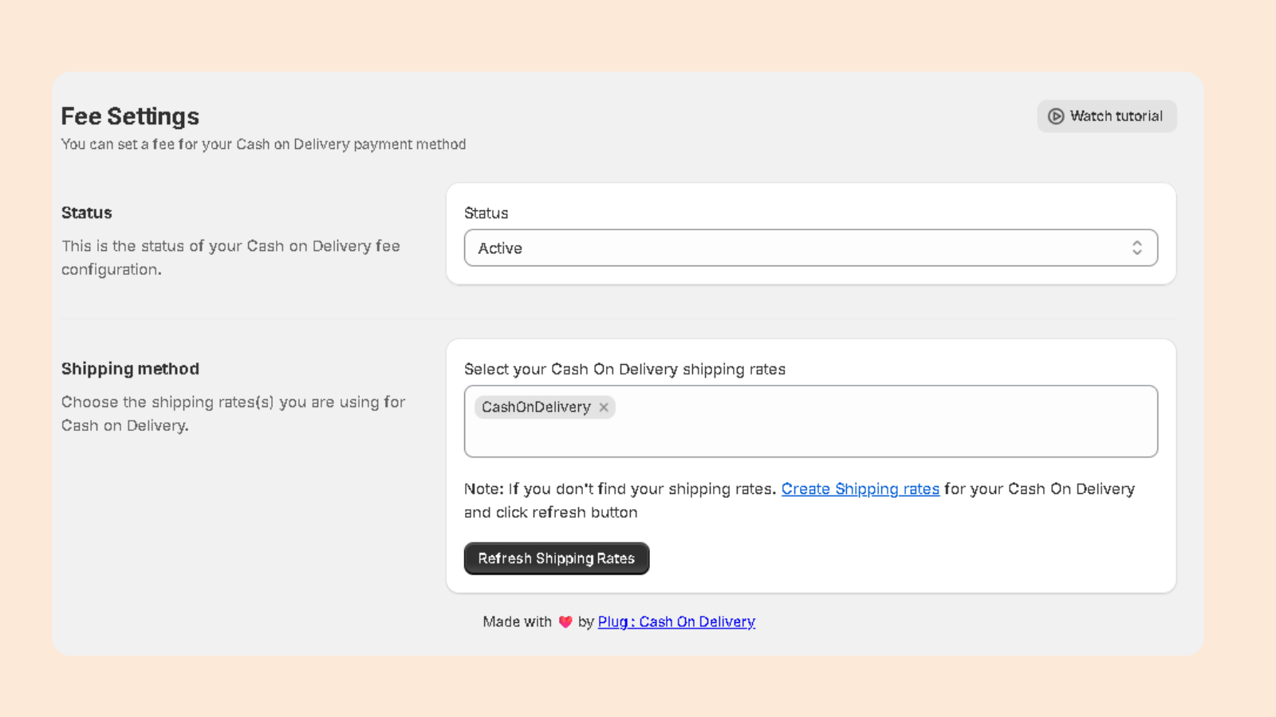Viewport: 1276px width, 717px height.
Task: Click the Refresh Shipping Rates button
Action: click(557, 558)
